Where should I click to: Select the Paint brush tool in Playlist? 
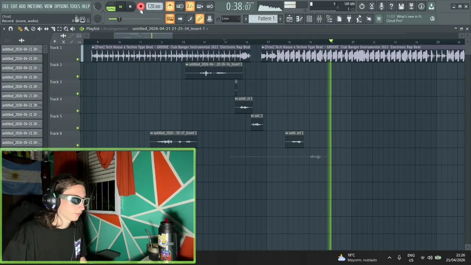[26, 29]
